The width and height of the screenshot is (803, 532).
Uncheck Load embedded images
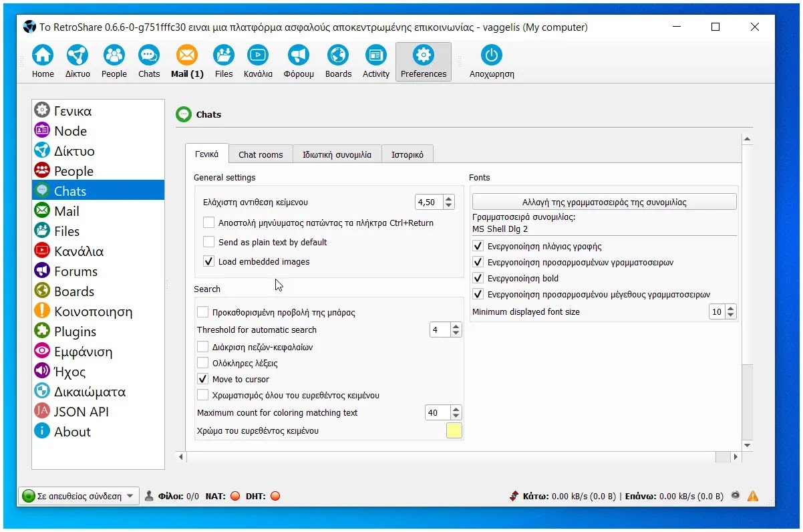tap(208, 261)
